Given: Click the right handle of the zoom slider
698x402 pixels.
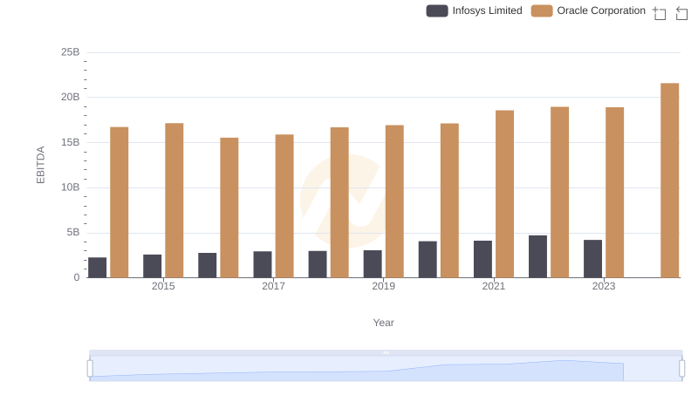Looking at the screenshot, I should (x=682, y=369).
